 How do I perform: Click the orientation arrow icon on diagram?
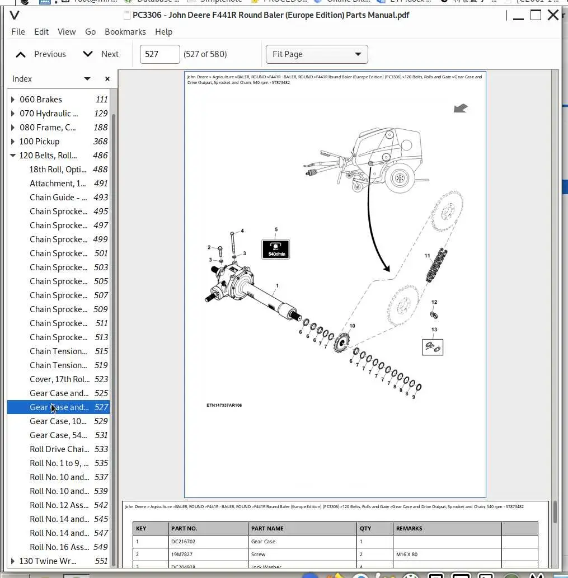[x=461, y=108]
